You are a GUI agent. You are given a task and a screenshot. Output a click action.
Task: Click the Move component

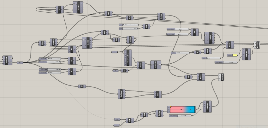click(208, 51)
